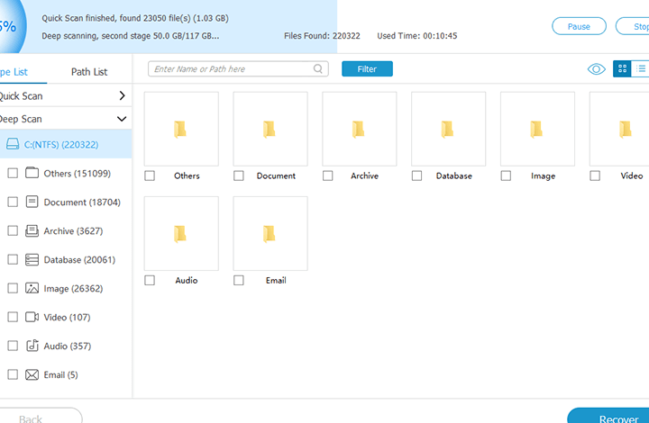Open the Database folder thumbnail
The height and width of the screenshot is (423, 649).
coord(448,129)
